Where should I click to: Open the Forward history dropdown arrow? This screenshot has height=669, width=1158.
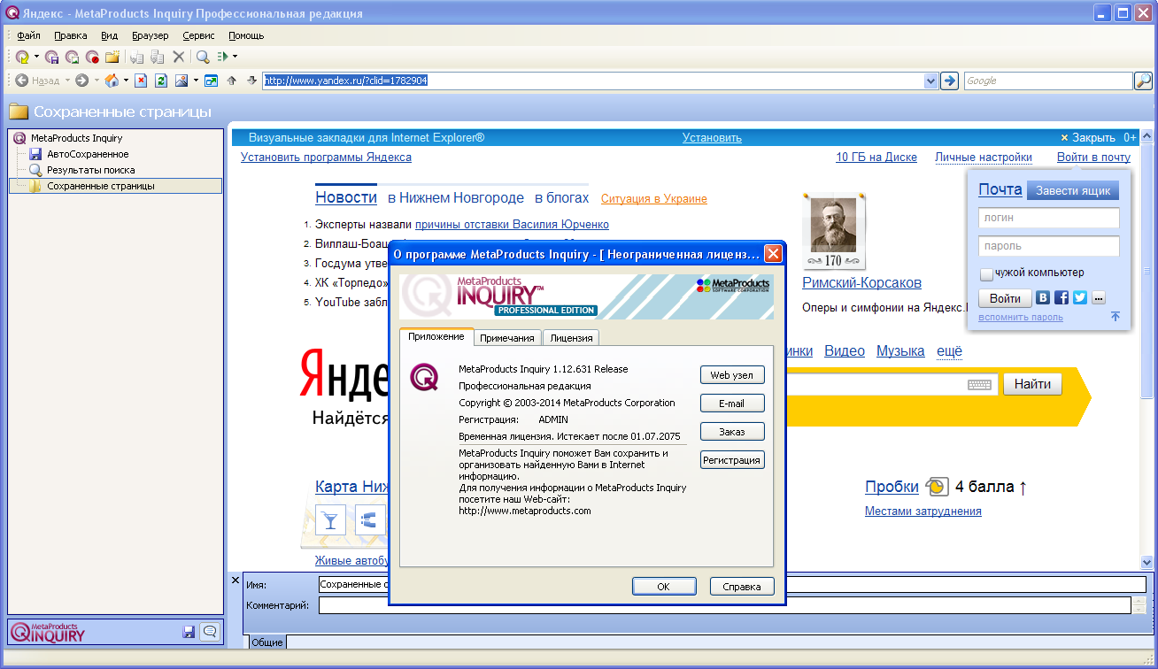pos(96,81)
